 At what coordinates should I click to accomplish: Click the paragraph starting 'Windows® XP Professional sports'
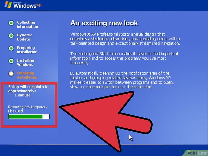coord(125,39)
